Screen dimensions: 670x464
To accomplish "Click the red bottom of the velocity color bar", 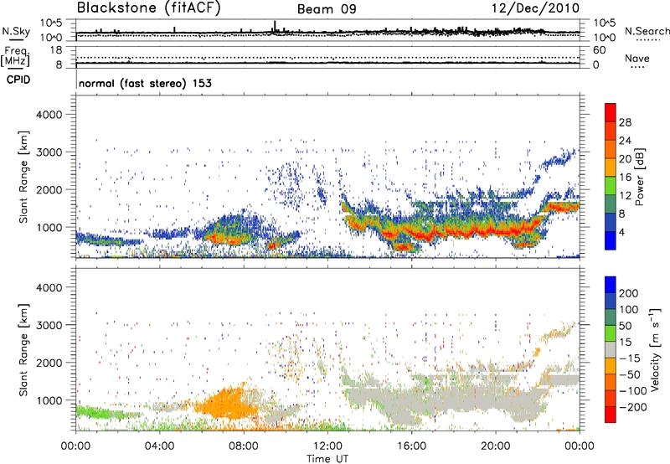I will click(611, 415).
